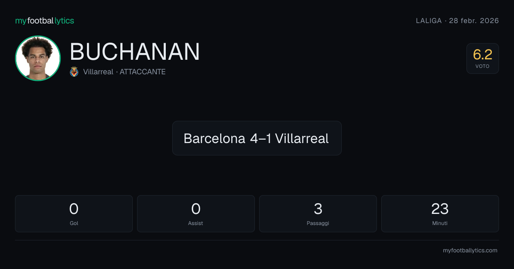Visit the myfootballytics.com footer link
The height and width of the screenshot is (269, 514).
470,250
